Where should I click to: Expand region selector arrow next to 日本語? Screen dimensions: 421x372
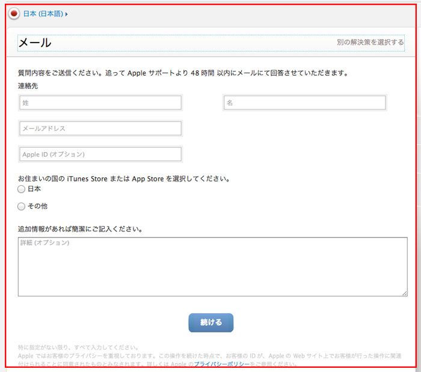[66, 14]
